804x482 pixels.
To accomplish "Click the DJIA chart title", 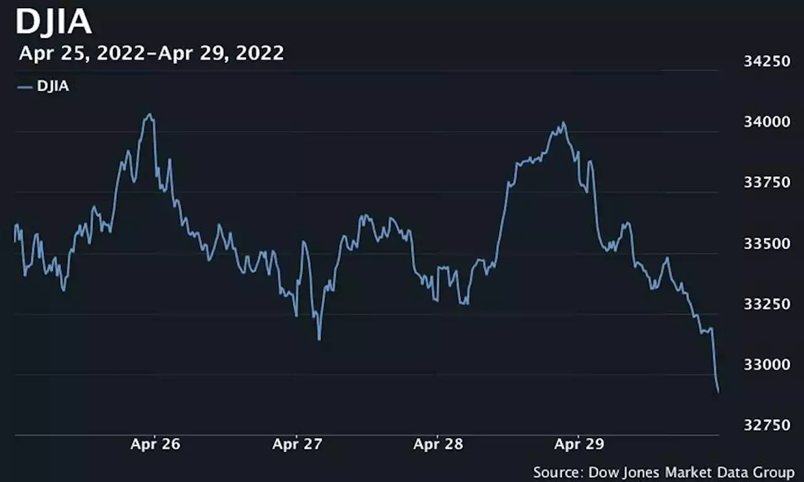I will pos(53,22).
